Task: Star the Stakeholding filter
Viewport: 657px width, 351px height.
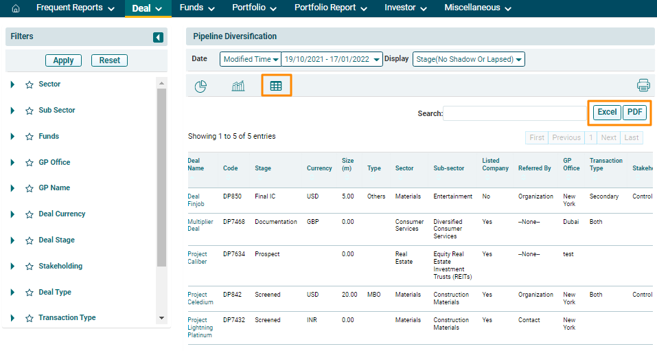Action: [x=30, y=267]
